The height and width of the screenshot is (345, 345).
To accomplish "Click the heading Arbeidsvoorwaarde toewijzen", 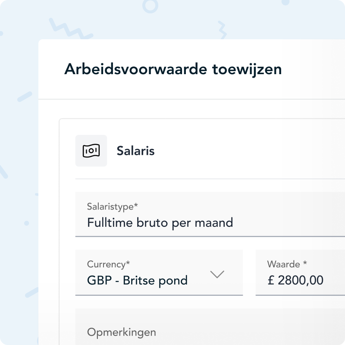I will (172, 69).
